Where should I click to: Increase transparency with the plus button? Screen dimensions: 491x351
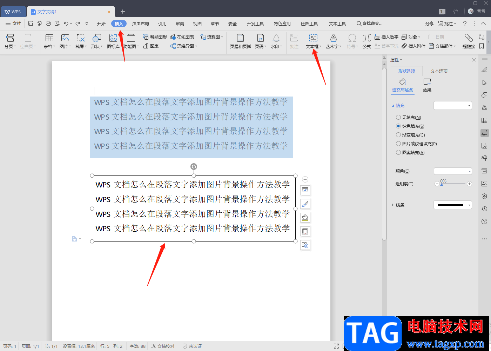pos(469,184)
